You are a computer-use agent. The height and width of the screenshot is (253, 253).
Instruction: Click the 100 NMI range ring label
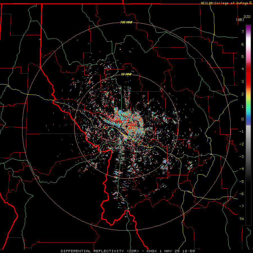tap(126, 22)
